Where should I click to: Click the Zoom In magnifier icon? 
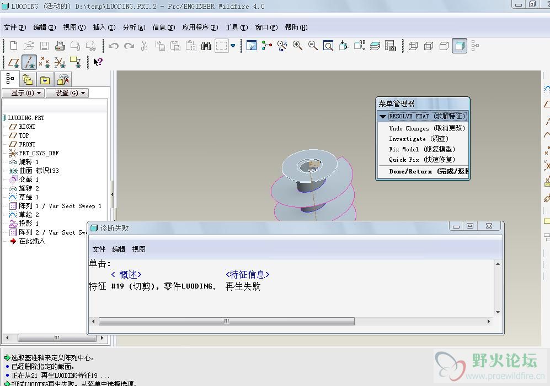297,46
